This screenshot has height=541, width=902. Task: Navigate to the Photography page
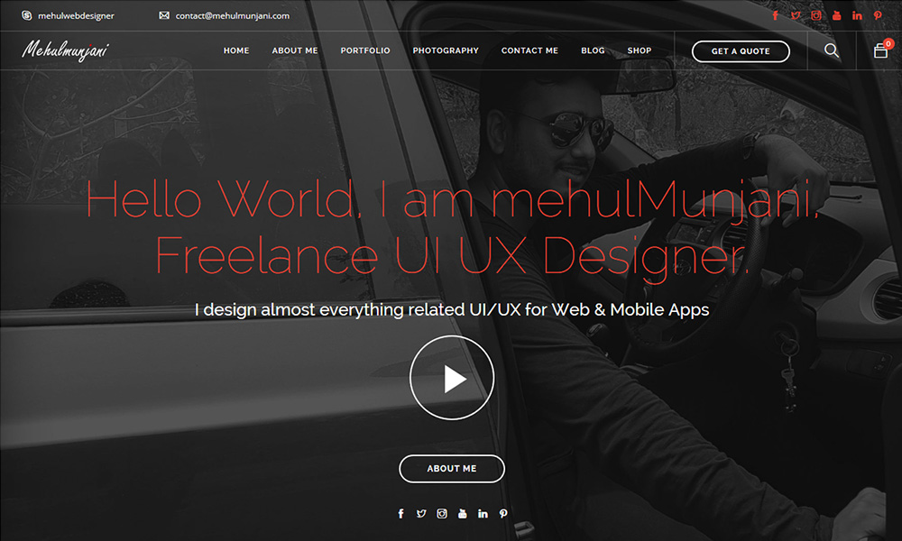[446, 51]
